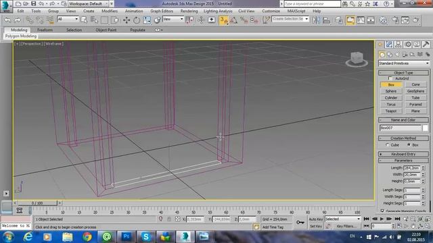Click the object color swatch
Viewport: 433px width, 243px height.
[x=426, y=128]
